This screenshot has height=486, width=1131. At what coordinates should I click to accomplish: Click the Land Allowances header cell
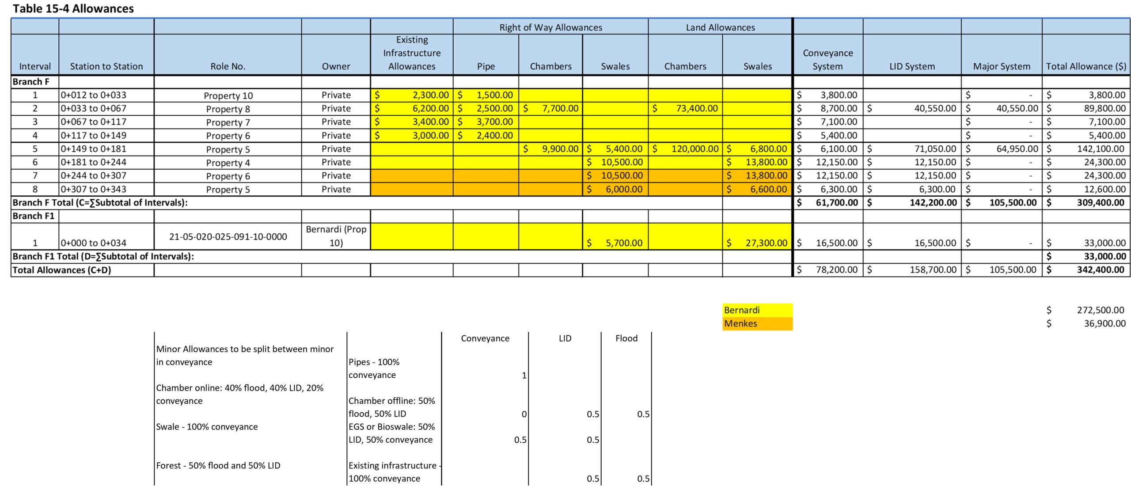click(720, 27)
